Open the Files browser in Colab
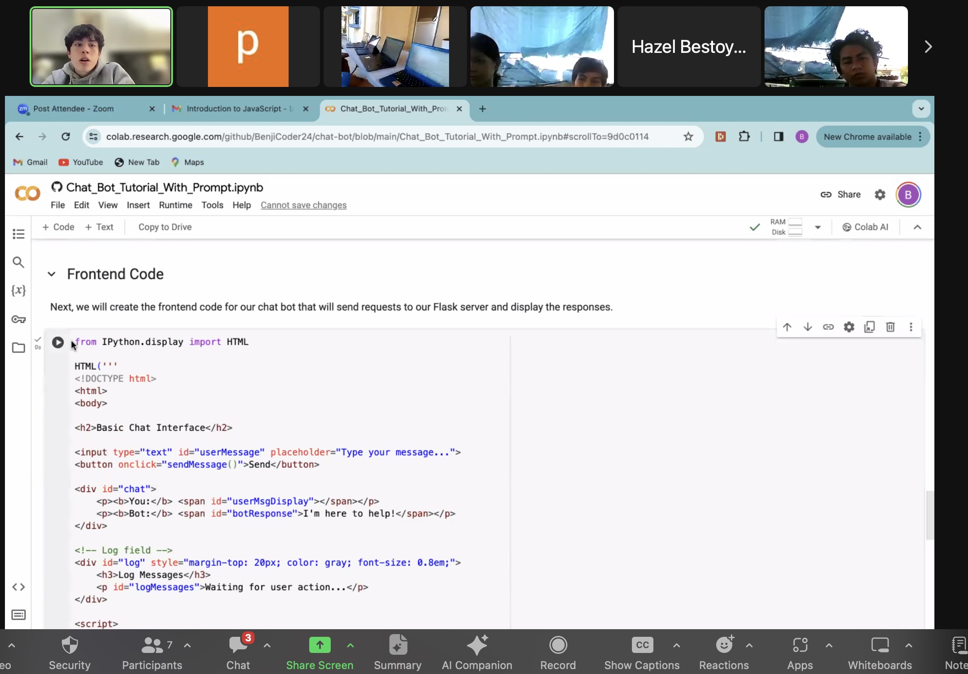This screenshot has height=674, width=968. click(x=18, y=348)
